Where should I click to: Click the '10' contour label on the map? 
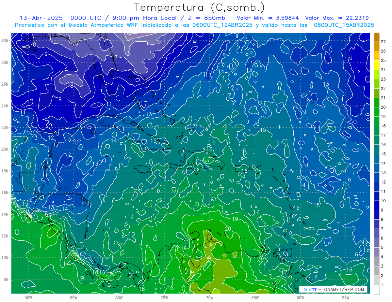pos(105,86)
